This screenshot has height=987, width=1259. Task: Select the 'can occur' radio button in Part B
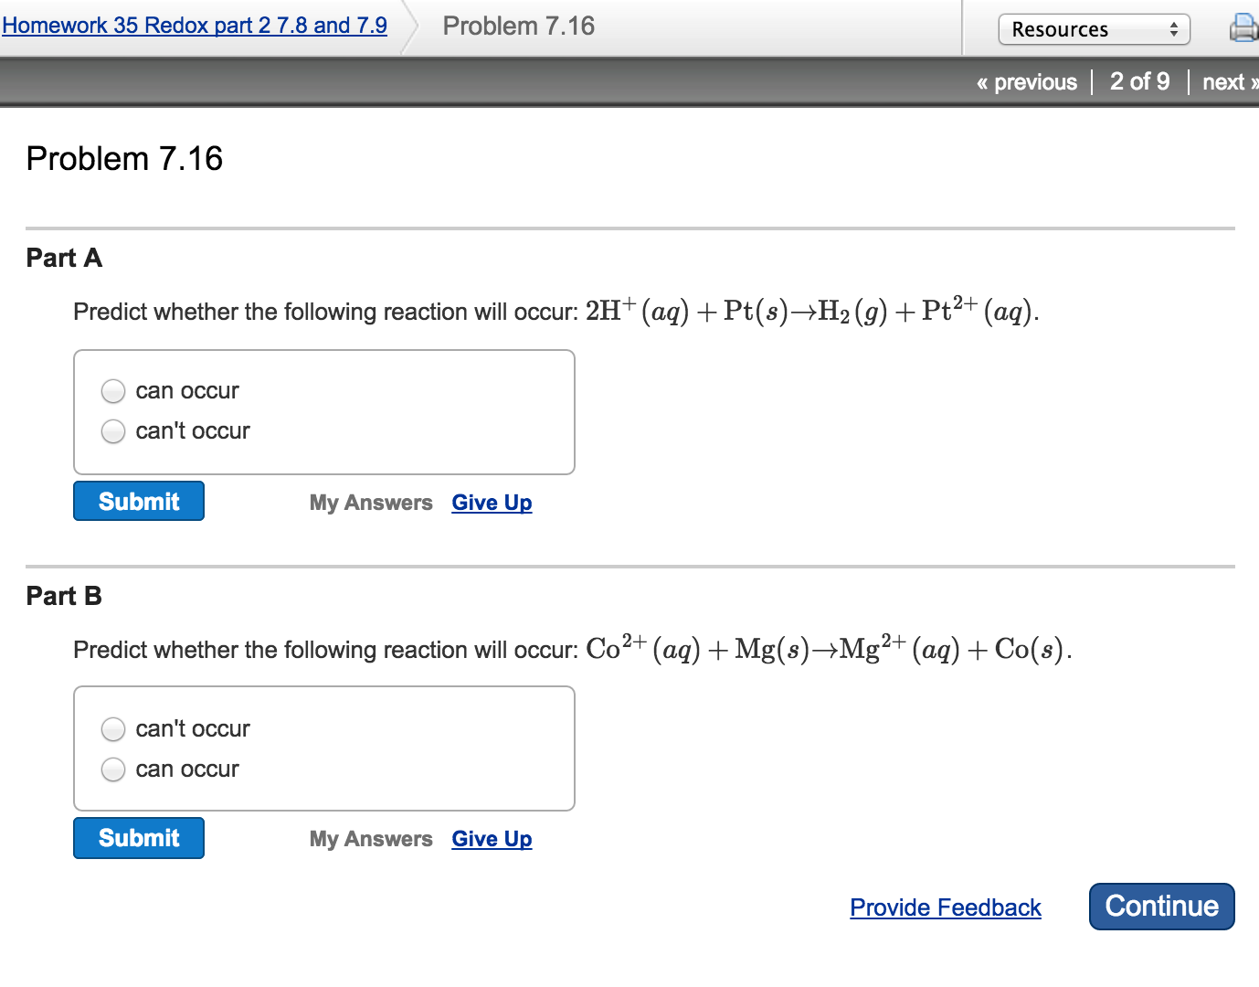[x=112, y=769]
